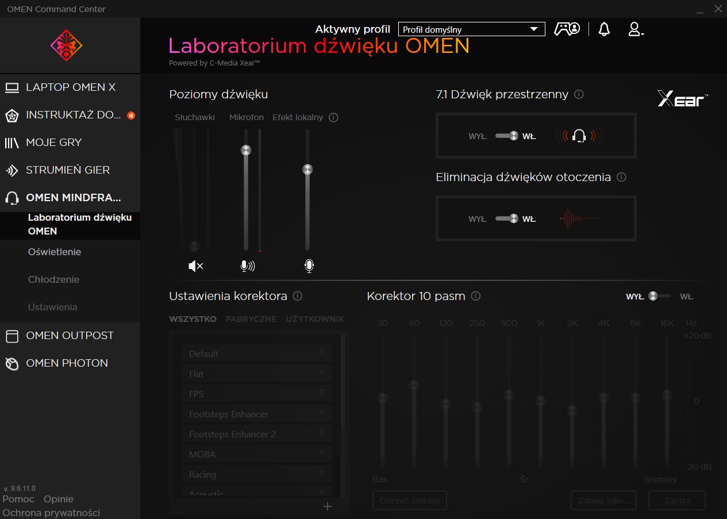Viewport: 727px width, 519px height.
Task: Add new equalizer preset with plus
Action: click(x=328, y=506)
